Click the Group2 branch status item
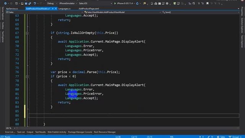245x138 pixels. pyautogui.click(x=235, y=137)
